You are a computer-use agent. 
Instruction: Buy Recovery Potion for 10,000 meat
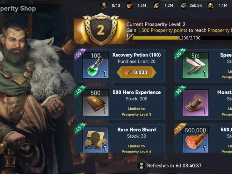click(x=136, y=72)
